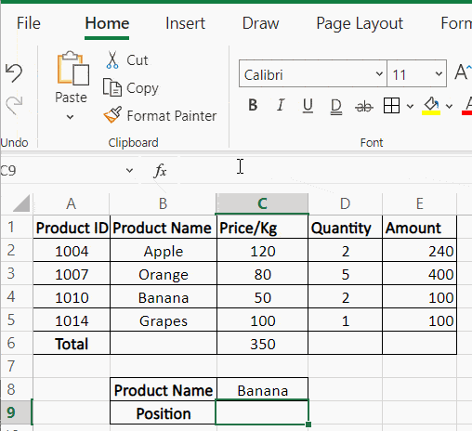Open the File tab
This screenshot has width=472, height=431.
[x=29, y=23]
